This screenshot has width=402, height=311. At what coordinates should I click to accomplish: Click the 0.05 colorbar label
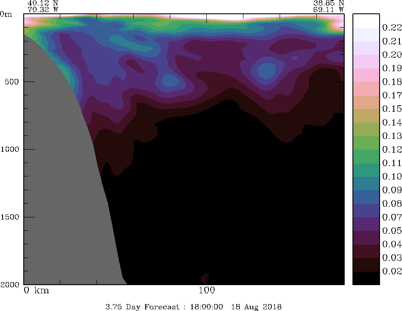tap(392, 231)
